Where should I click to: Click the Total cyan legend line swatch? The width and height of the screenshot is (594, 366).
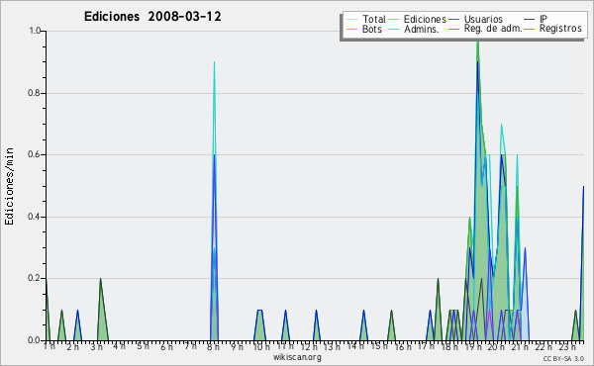tap(351, 20)
